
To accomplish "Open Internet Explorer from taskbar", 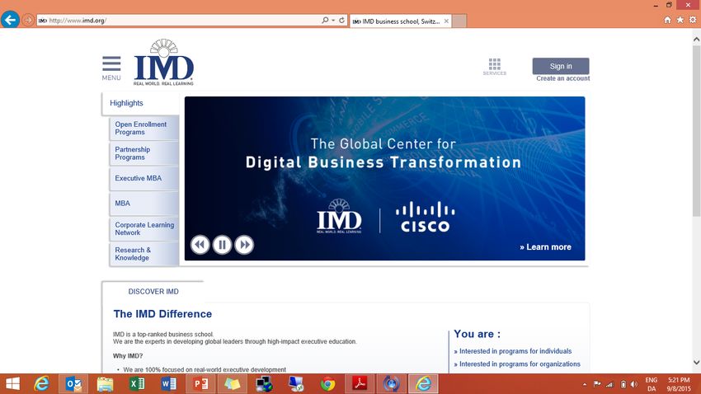I will tap(41, 384).
